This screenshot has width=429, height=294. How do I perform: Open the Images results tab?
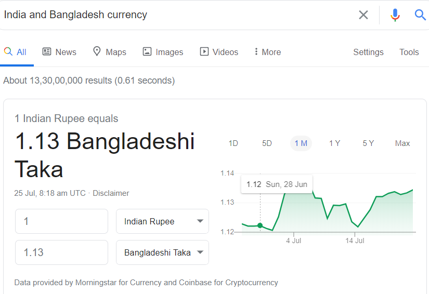[x=163, y=52]
